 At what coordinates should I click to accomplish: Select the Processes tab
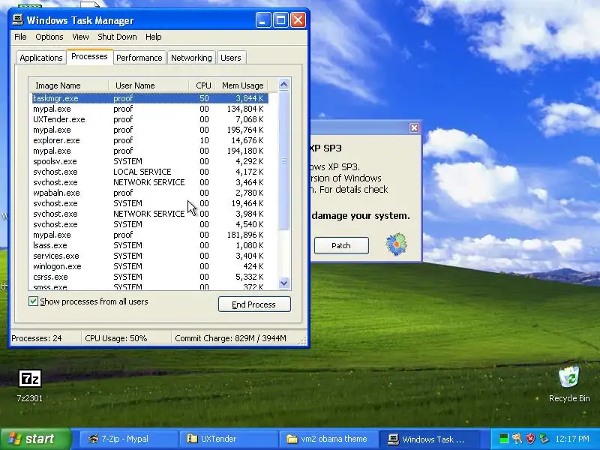click(89, 57)
